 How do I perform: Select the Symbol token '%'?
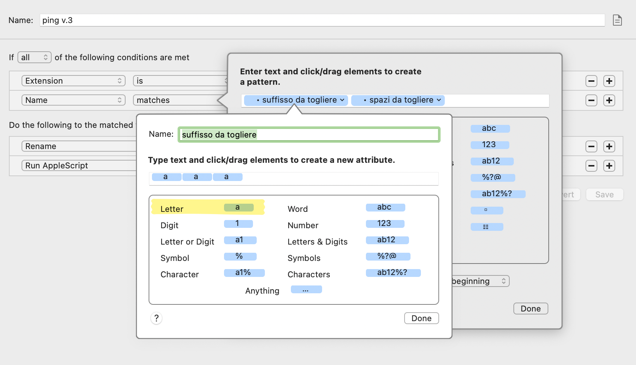pos(240,256)
